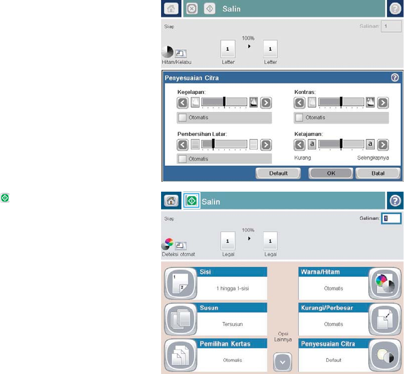Confirm image adjustments with OK
The image size is (404, 374).
pos(331,173)
